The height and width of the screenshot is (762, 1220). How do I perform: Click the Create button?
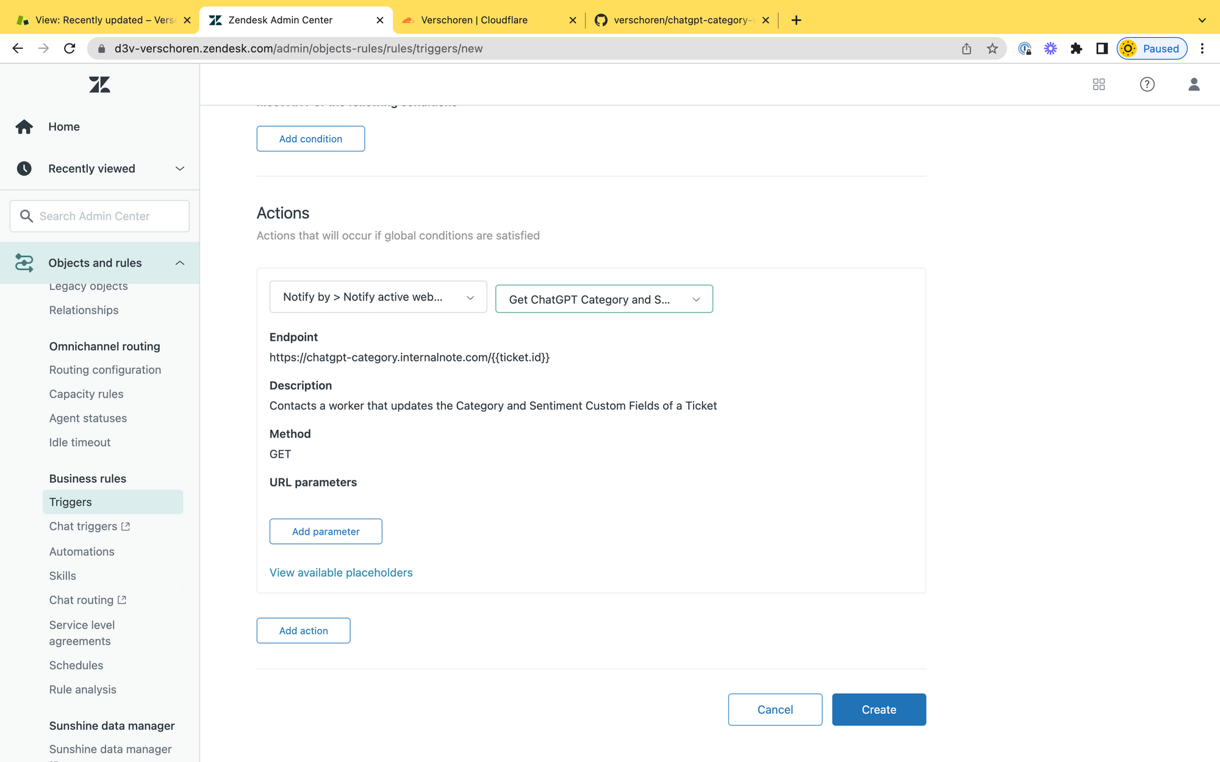coord(878,710)
